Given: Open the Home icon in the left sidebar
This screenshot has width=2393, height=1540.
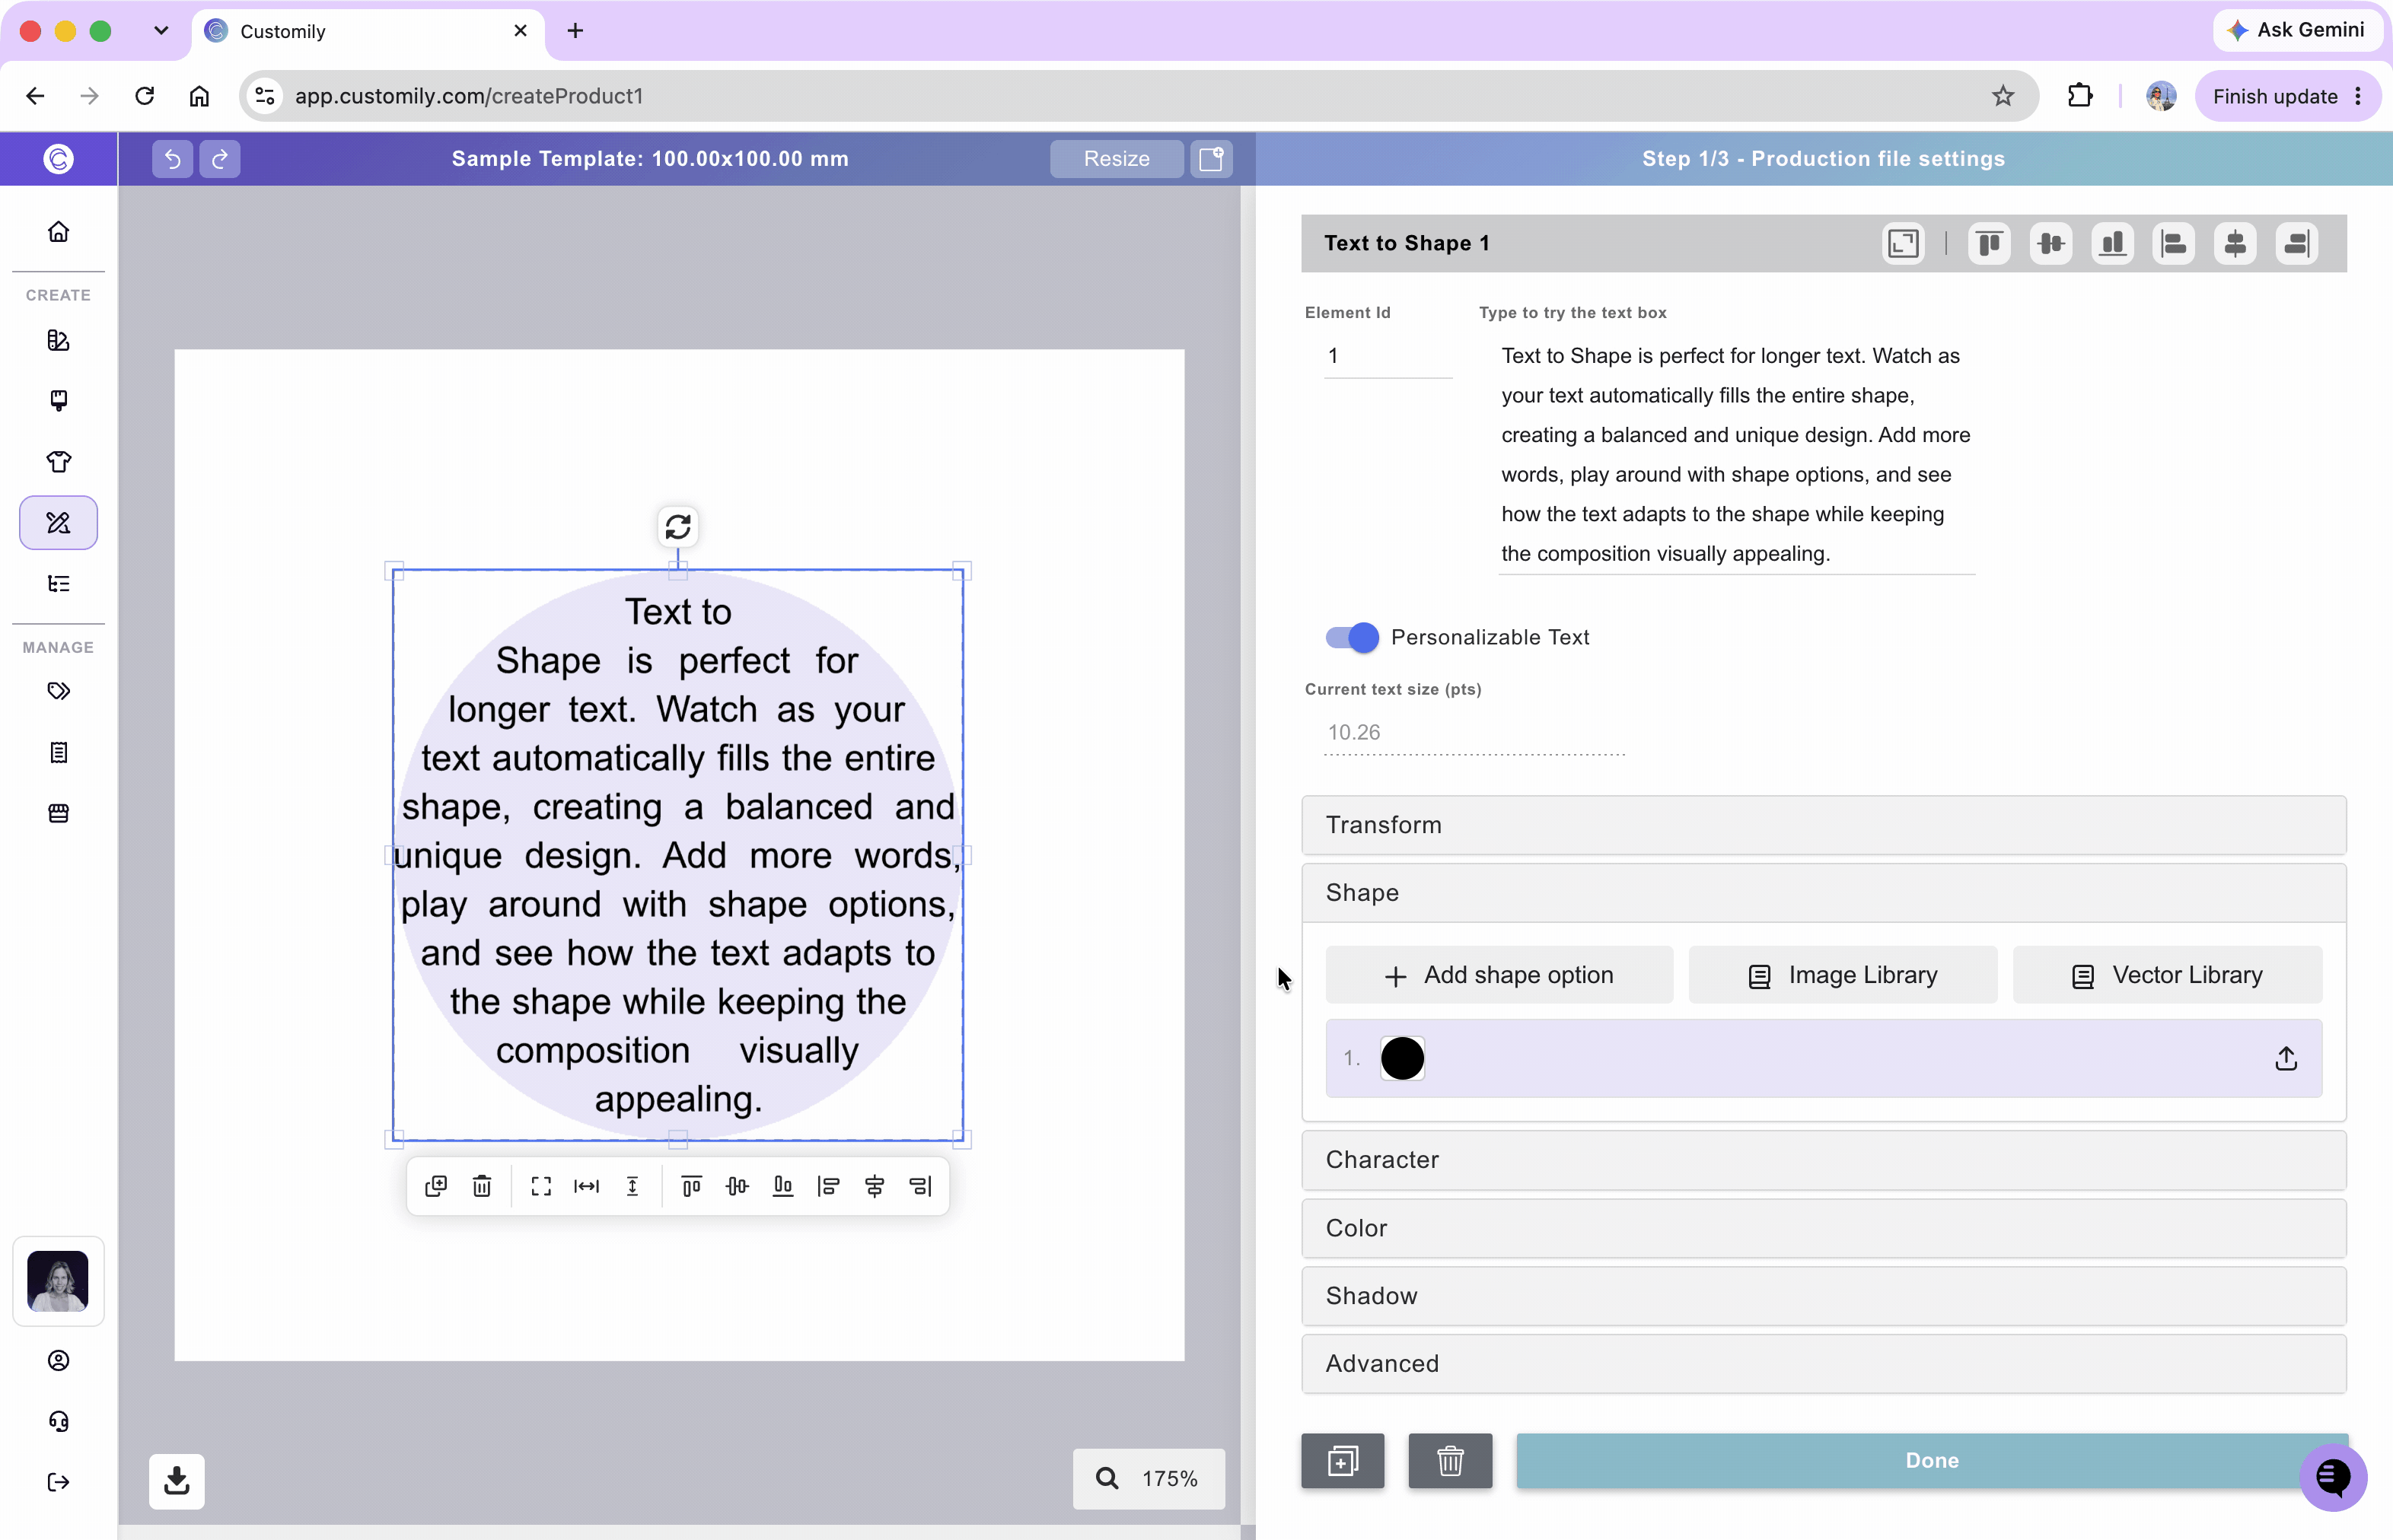Looking at the screenshot, I should pos(59,232).
